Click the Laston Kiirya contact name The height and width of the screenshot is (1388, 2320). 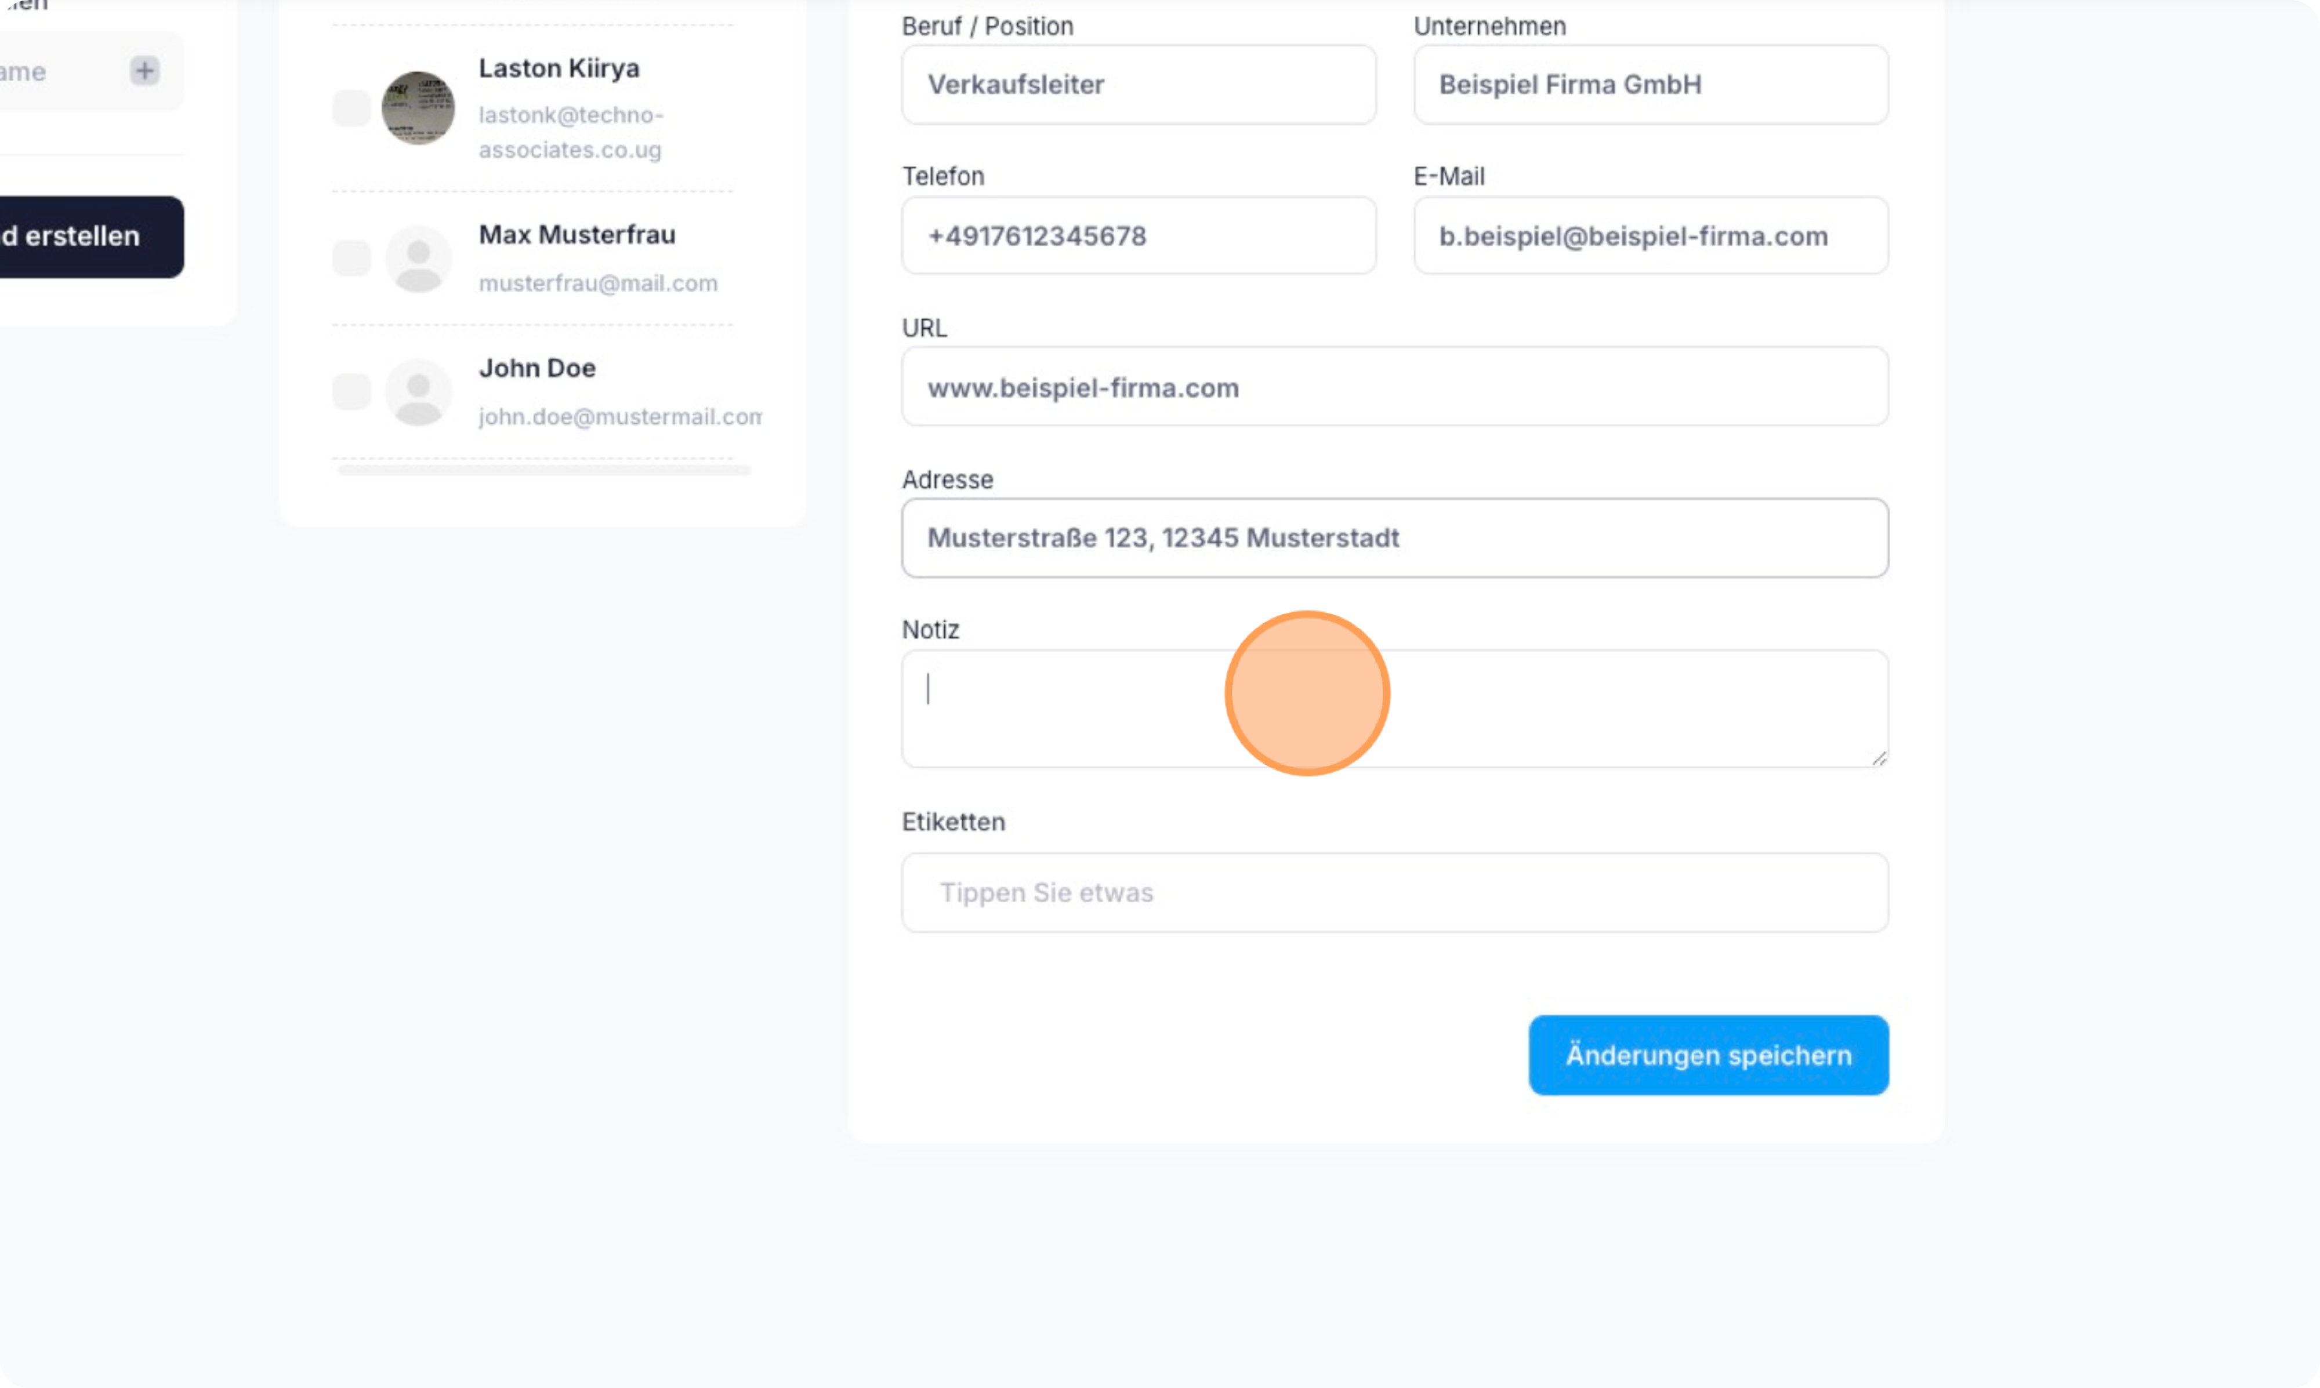[559, 68]
